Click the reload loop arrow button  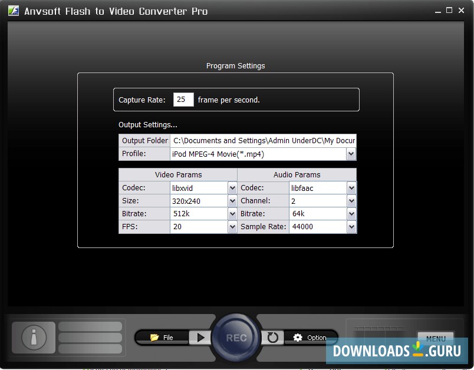pyautogui.click(x=272, y=338)
